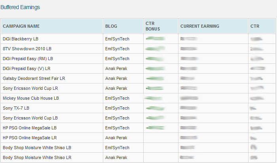The height and width of the screenshot is (163, 277).
Task: Click the blurred current earning for Mickey Mouse Club House
Action: (x=189, y=98)
